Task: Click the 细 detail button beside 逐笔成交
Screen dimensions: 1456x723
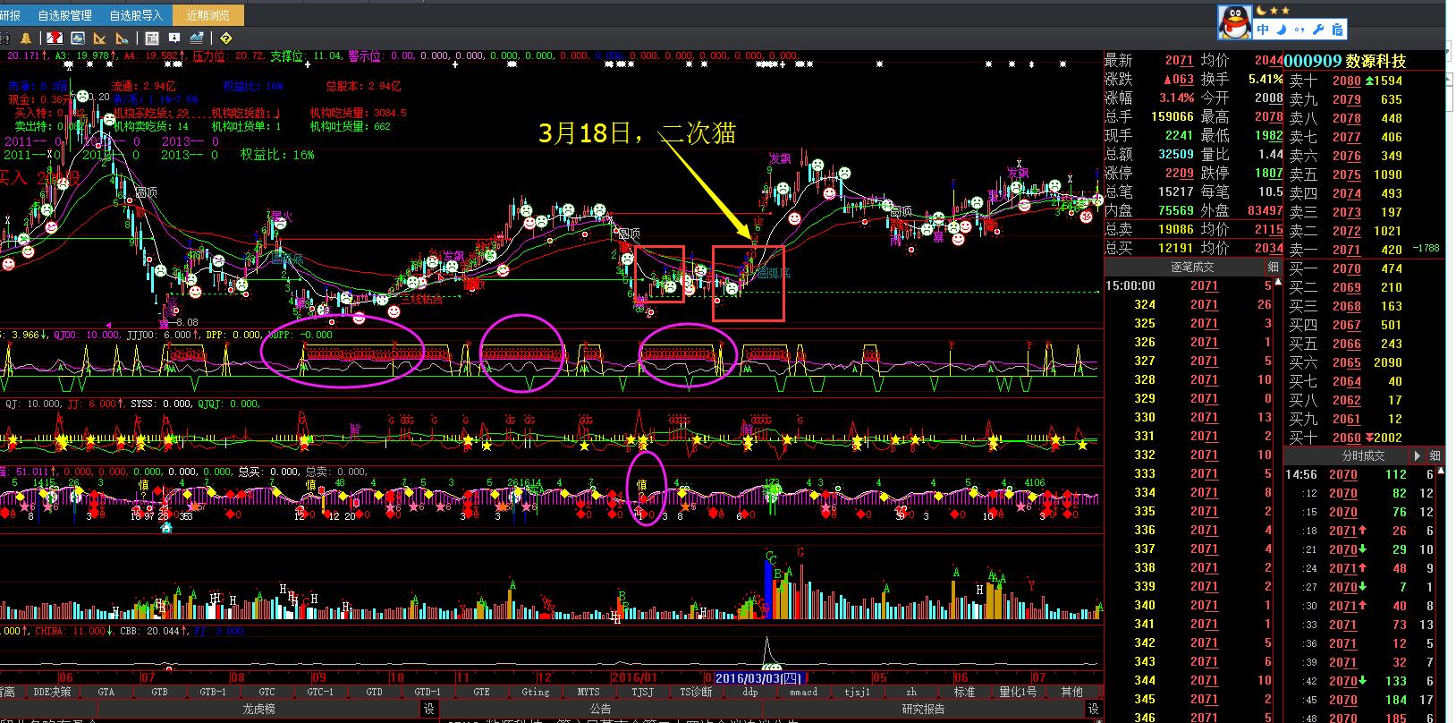Action: pyautogui.click(x=1272, y=267)
